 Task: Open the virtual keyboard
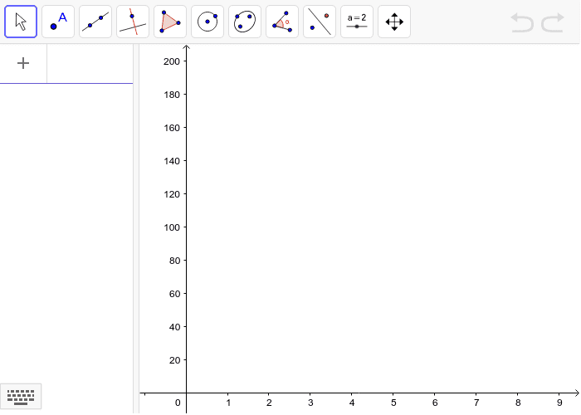pyautogui.click(x=21, y=397)
